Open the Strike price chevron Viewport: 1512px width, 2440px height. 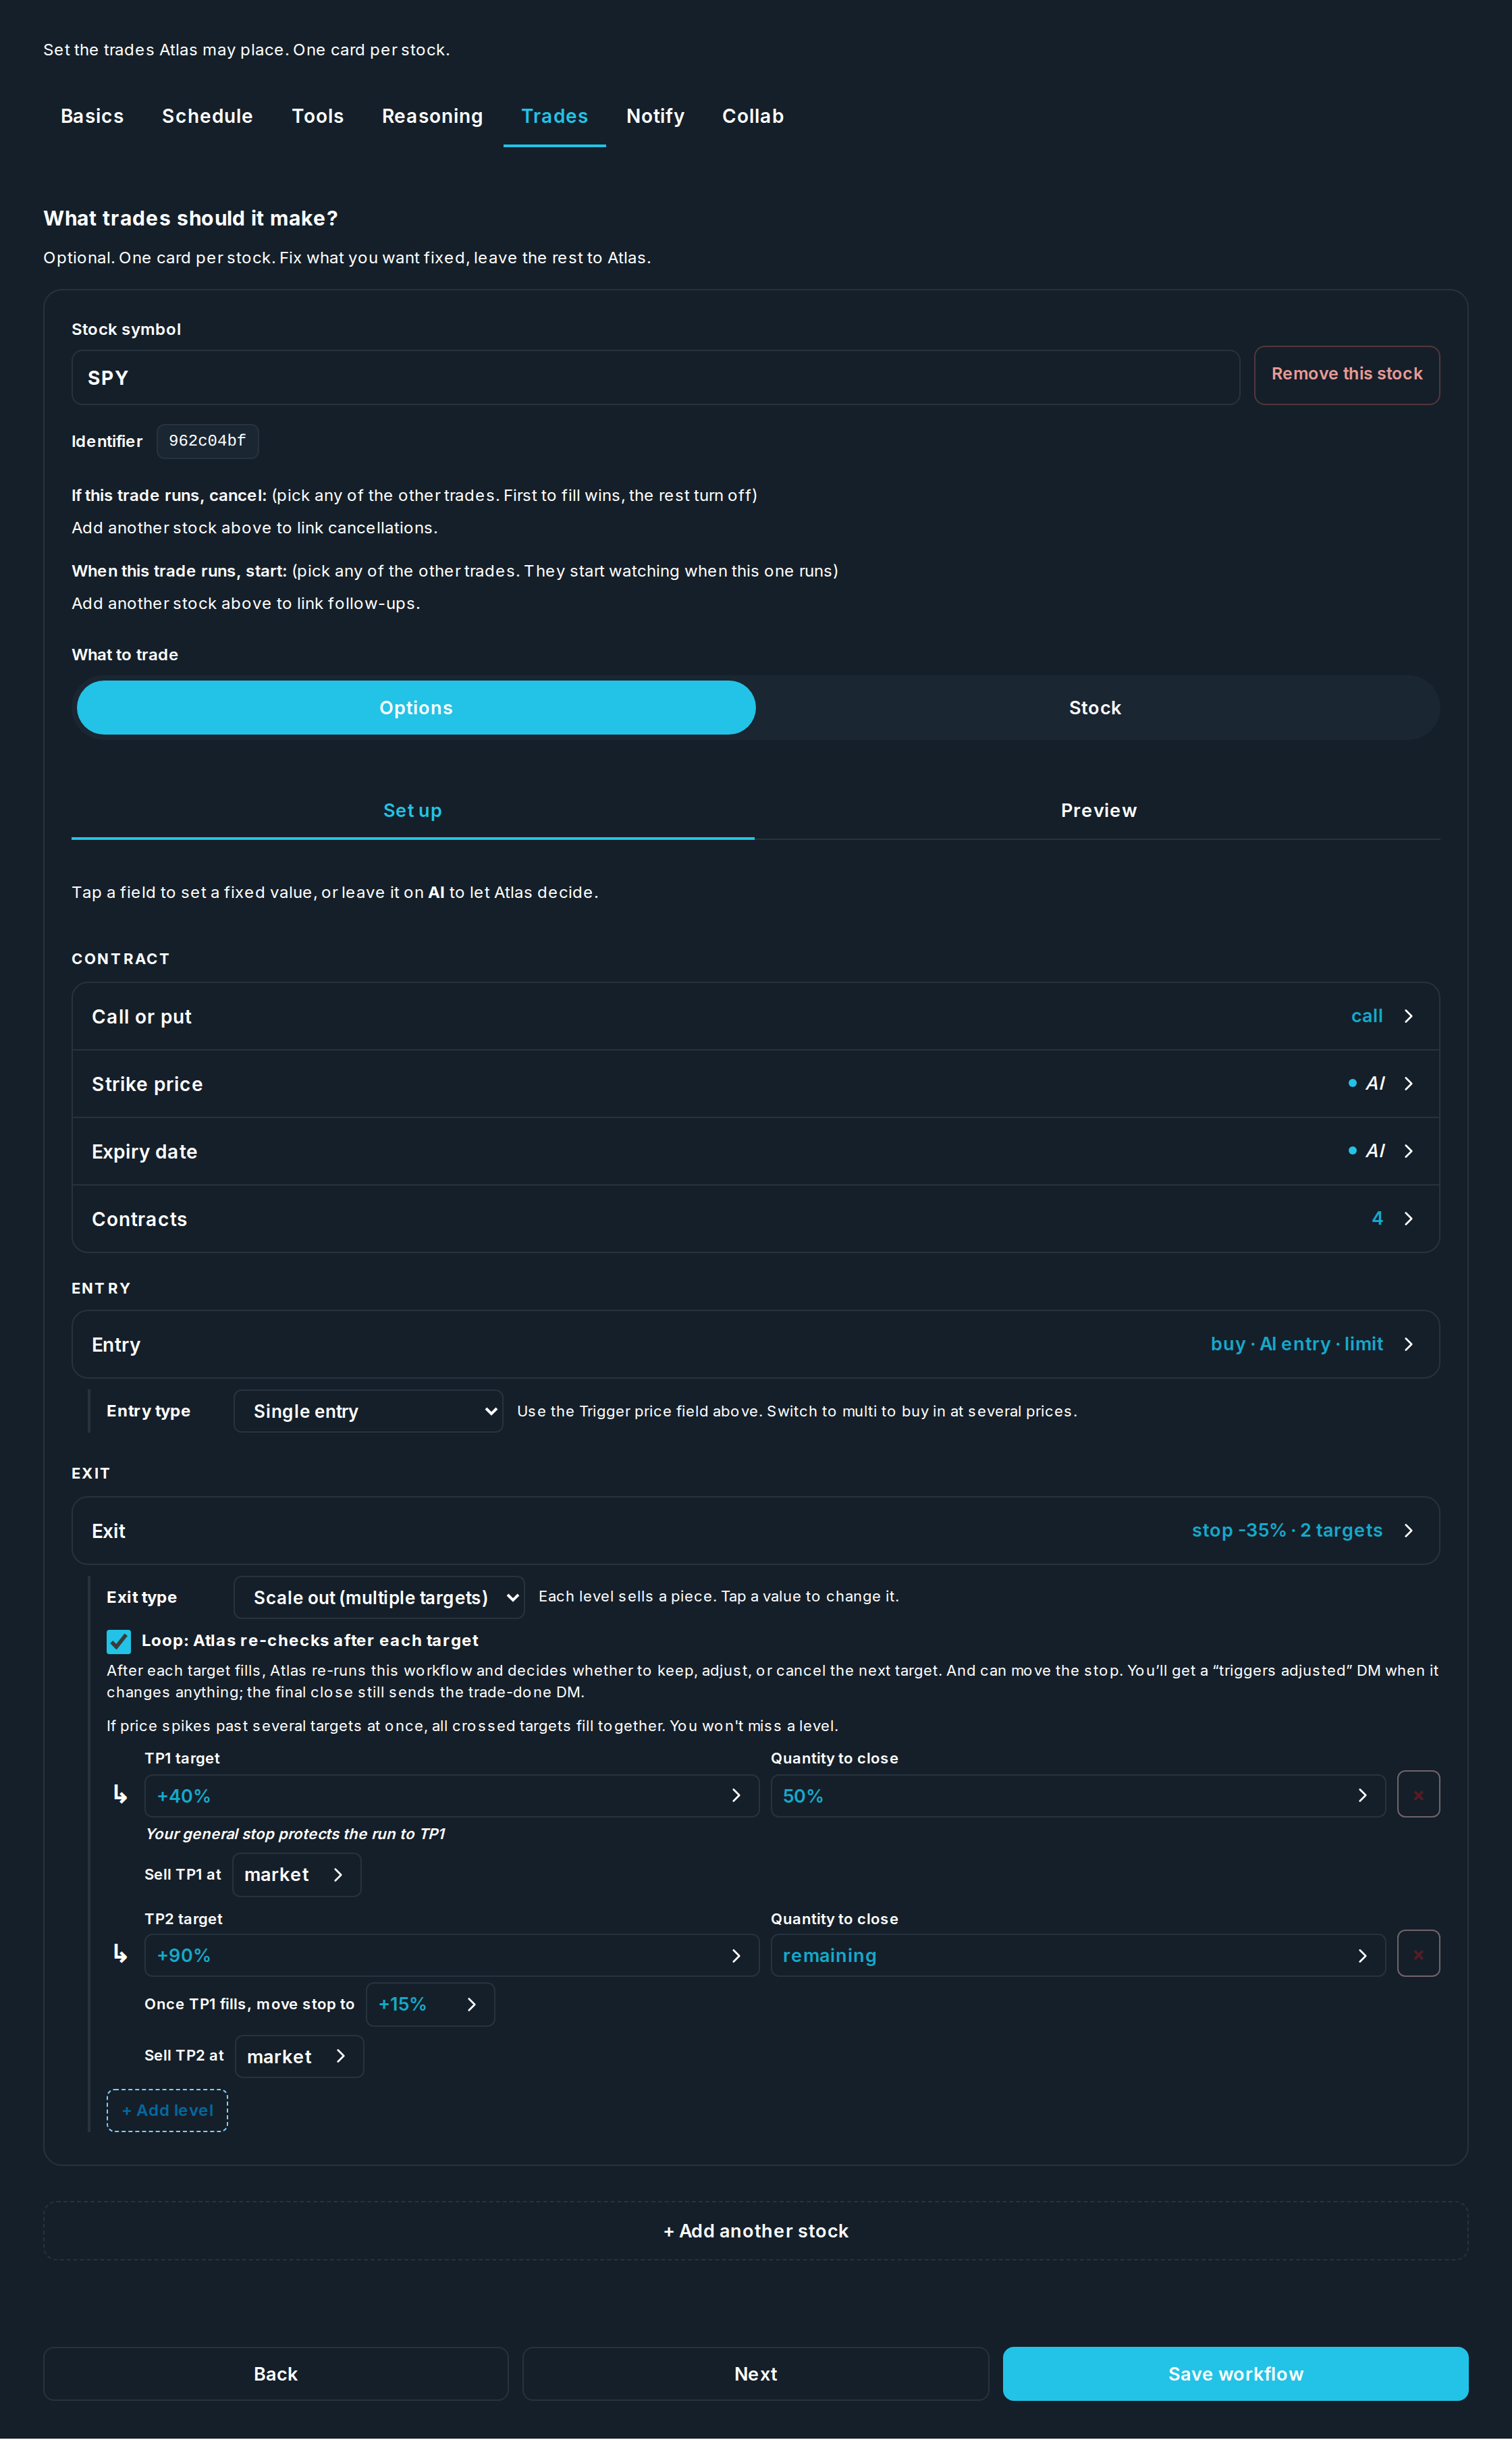(1408, 1084)
